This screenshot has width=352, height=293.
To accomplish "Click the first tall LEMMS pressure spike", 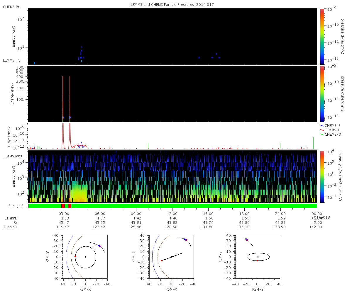I will (63, 97).
